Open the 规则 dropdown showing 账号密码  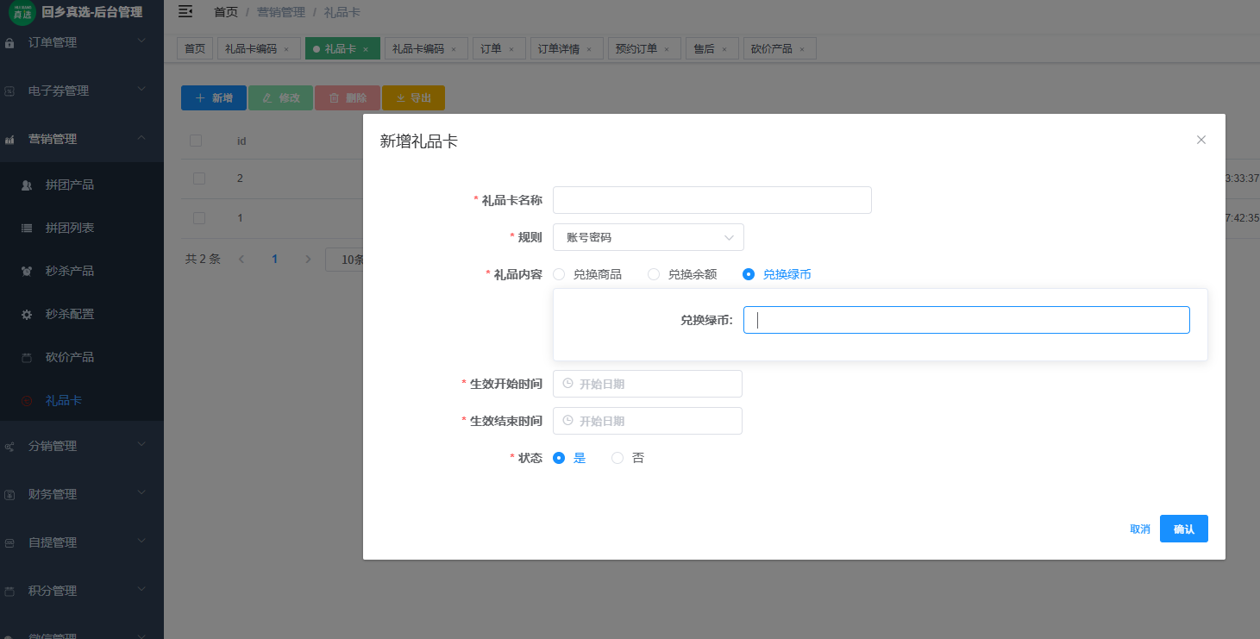coord(648,237)
